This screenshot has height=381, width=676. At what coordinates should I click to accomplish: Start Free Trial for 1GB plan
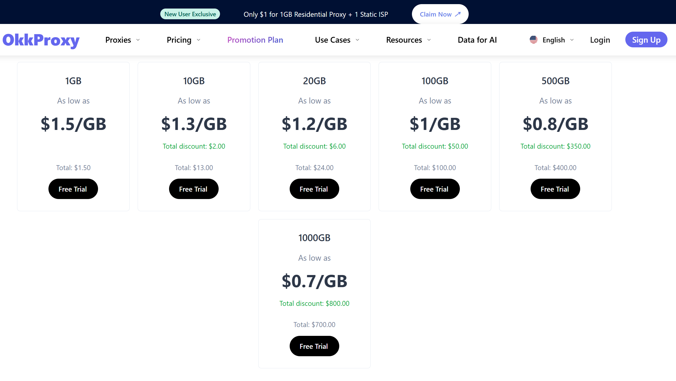pos(73,189)
